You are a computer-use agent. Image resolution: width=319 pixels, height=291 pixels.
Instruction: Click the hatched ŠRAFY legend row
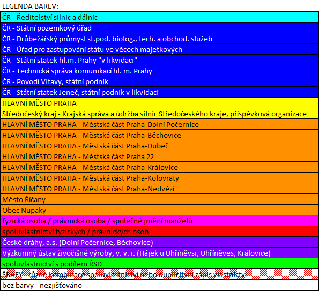[160, 274]
